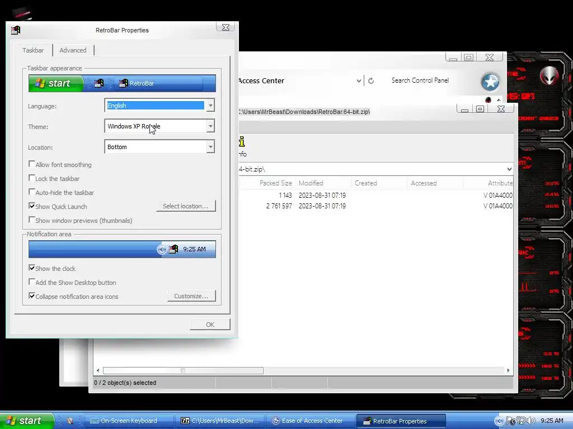Click the blue star badge icon
Viewport: 573px width, 429px height.
click(490, 82)
